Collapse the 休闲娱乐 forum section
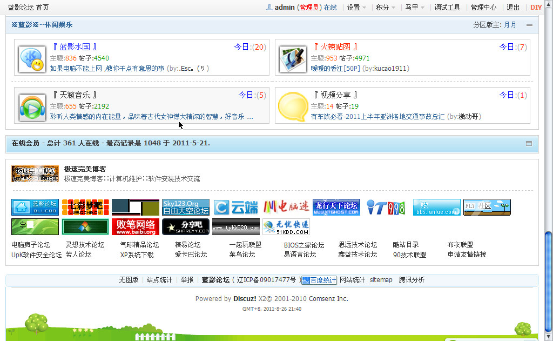Image resolution: width=553 pixels, height=341 pixels. coord(529,25)
